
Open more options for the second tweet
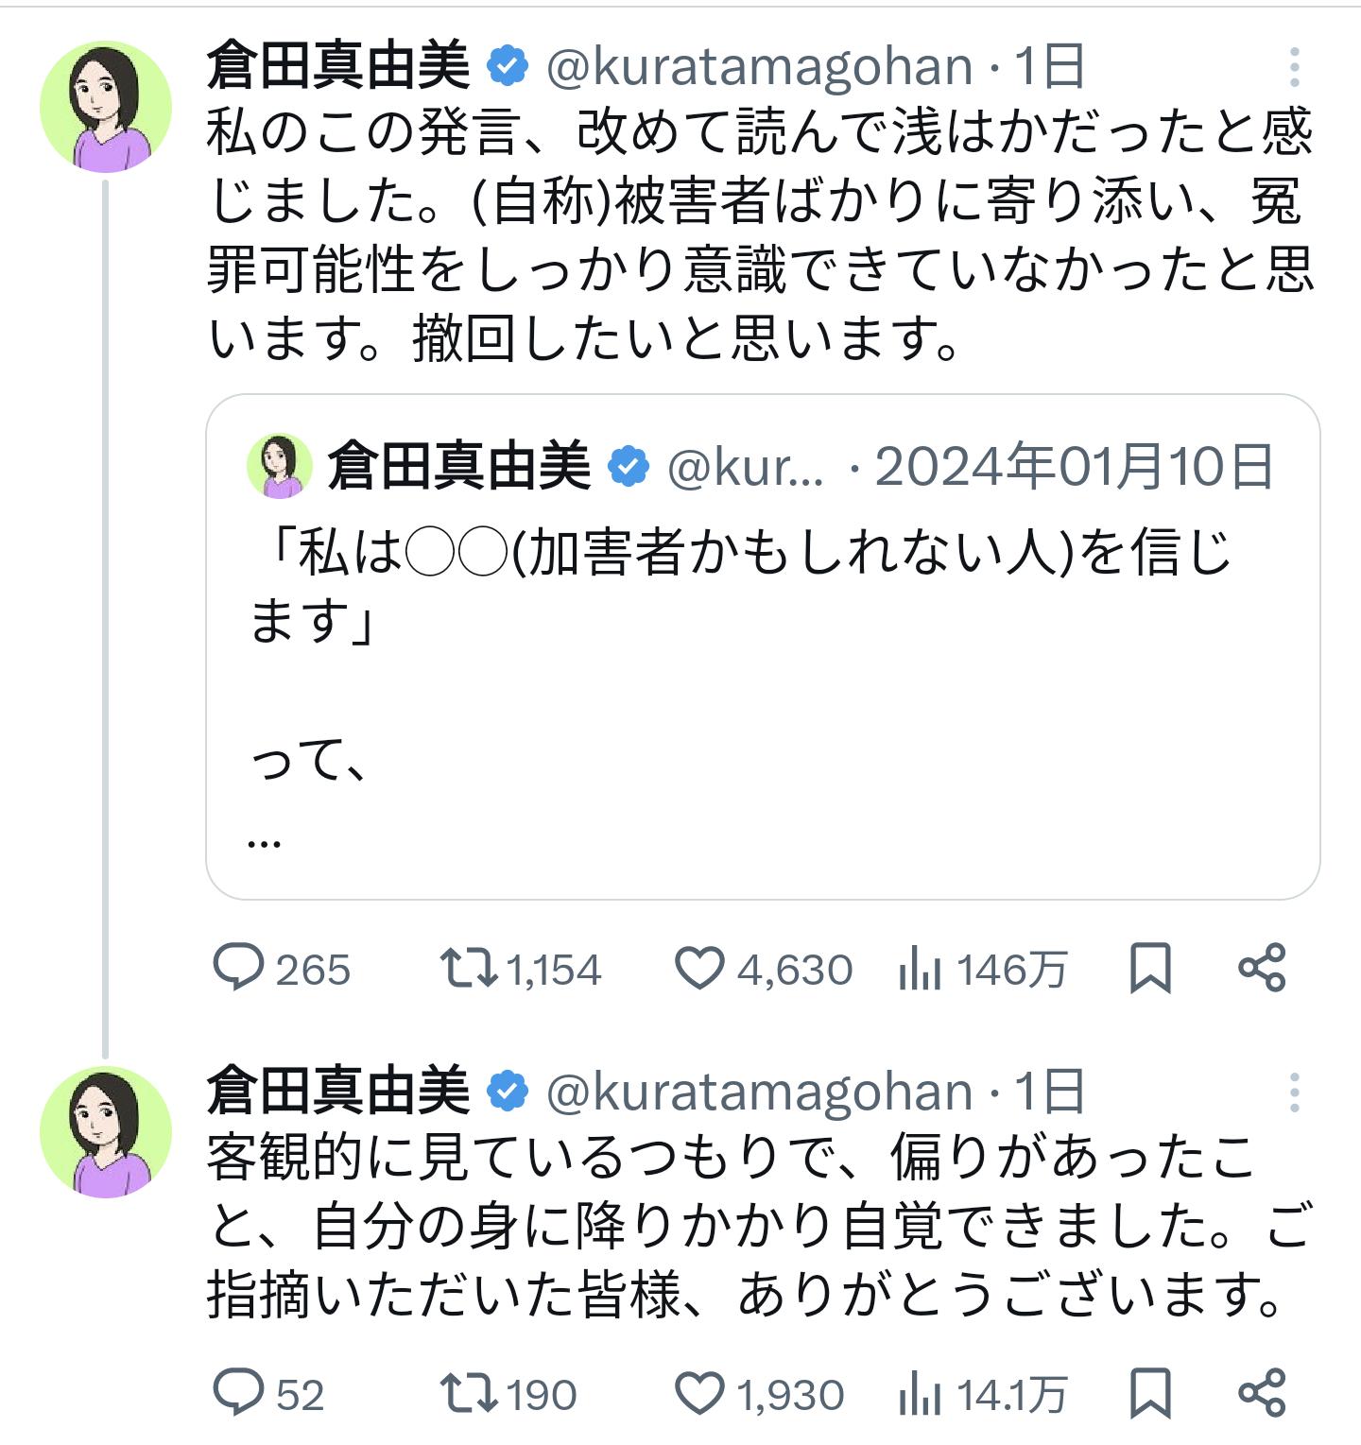tap(1294, 1092)
